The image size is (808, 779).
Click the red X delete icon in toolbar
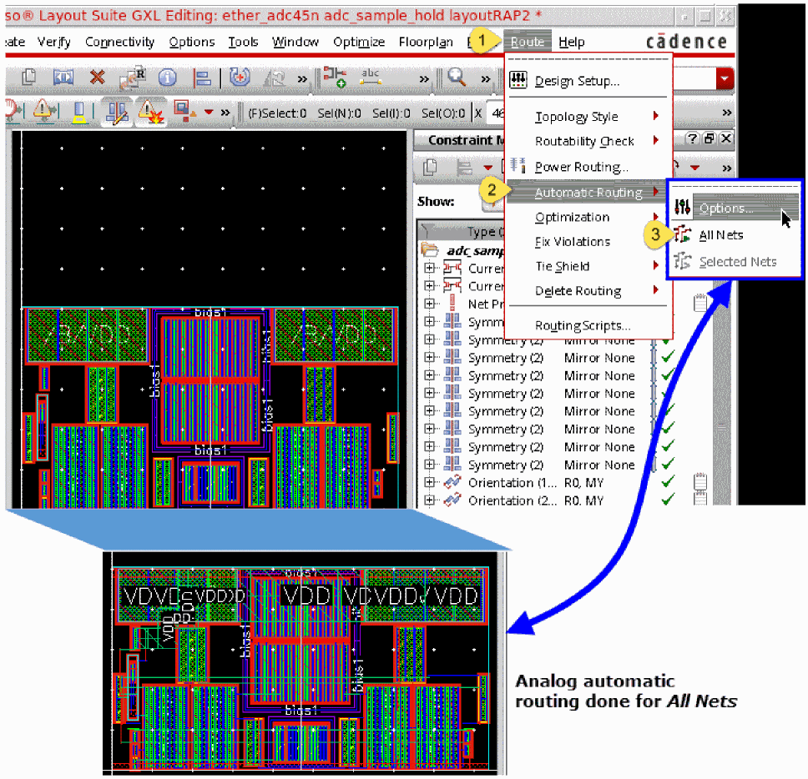click(x=98, y=77)
